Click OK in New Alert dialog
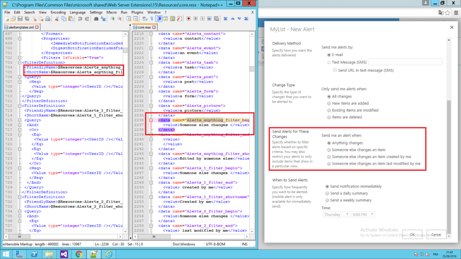 (x=412, y=234)
